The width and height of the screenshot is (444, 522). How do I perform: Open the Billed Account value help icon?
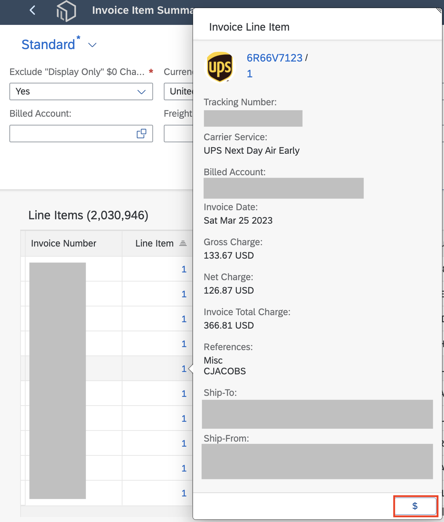[x=142, y=133]
